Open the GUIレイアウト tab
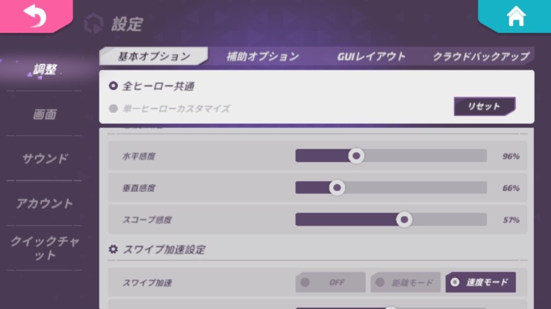Image resolution: width=551 pixels, height=309 pixels. pyautogui.click(x=371, y=57)
